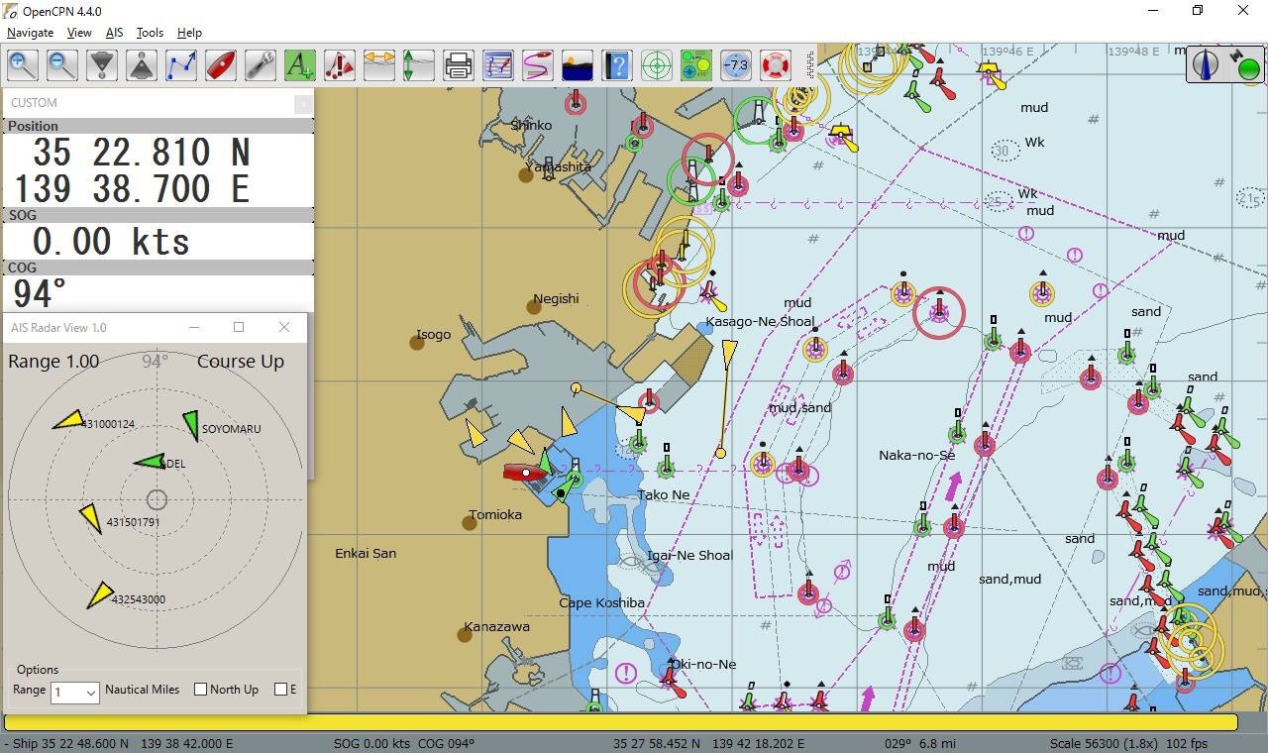This screenshot has width=1268, height=753.
Task: Toggle Dashboard plugin icon
Action: [696, 65]
